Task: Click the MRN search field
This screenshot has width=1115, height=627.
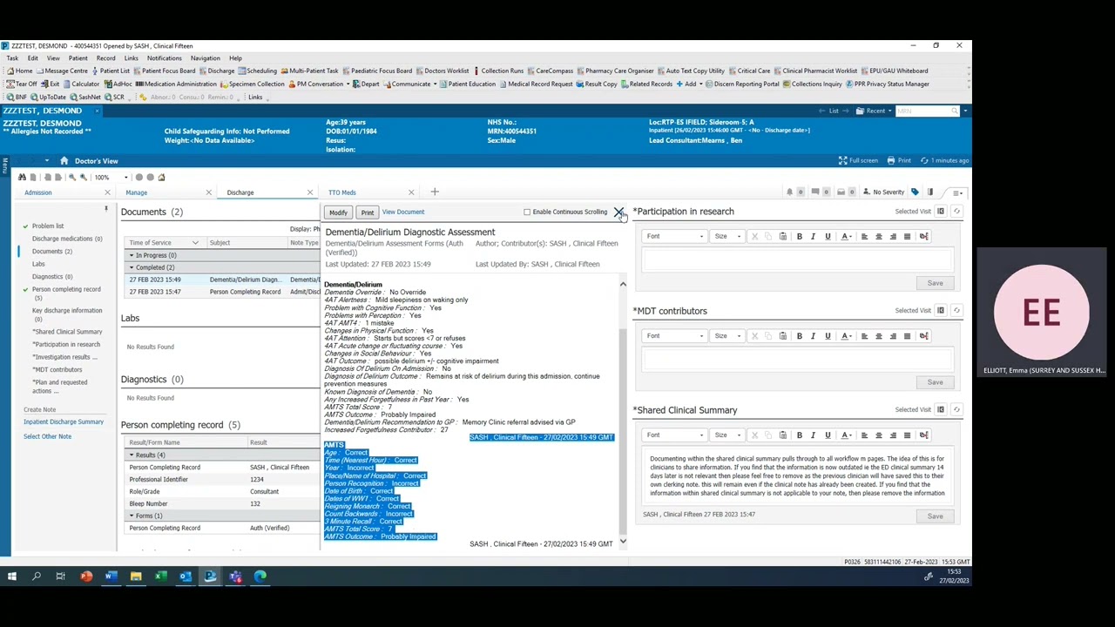Action: (x=922, y=111)
